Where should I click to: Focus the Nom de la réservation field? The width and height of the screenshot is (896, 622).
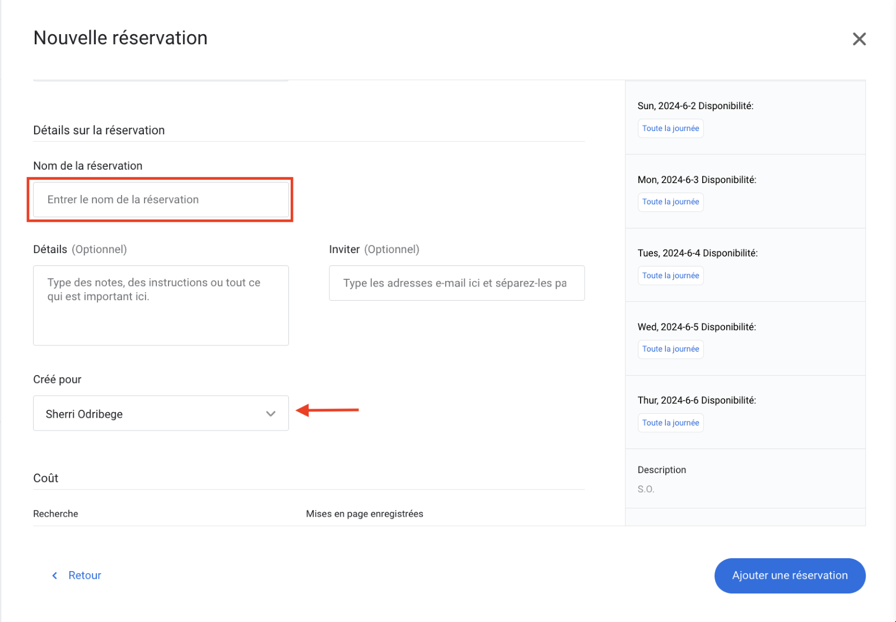(x=161, y=200)
